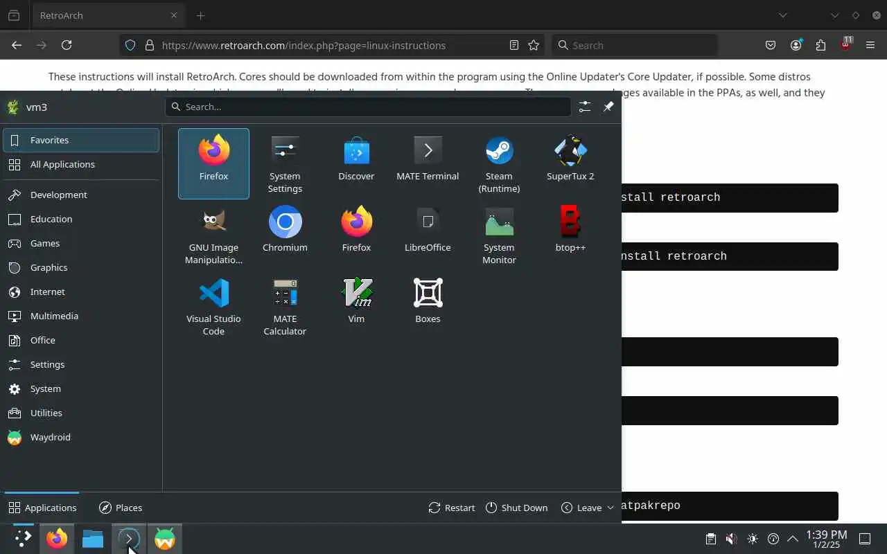Open the file manager from taskbar
Image resolution: width=887 pixels, height=554 pixels.
point(93,539)
